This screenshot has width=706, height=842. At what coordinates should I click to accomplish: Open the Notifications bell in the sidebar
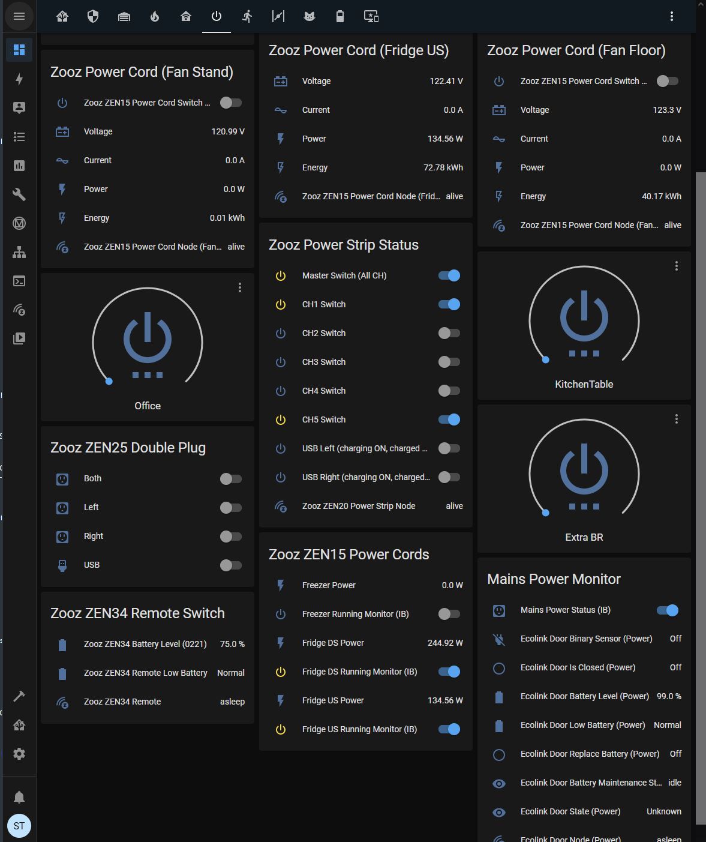pos(19,797)
